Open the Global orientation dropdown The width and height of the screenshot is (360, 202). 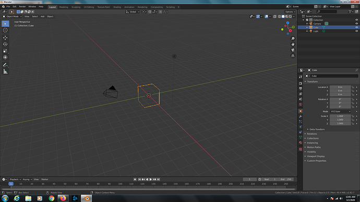click(133, 11)
